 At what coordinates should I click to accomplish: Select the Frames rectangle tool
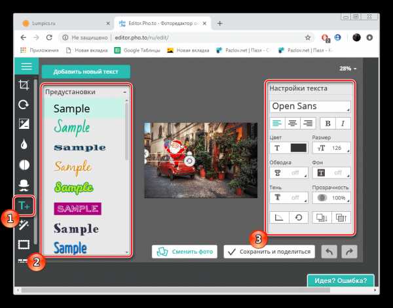coord(24,245)
